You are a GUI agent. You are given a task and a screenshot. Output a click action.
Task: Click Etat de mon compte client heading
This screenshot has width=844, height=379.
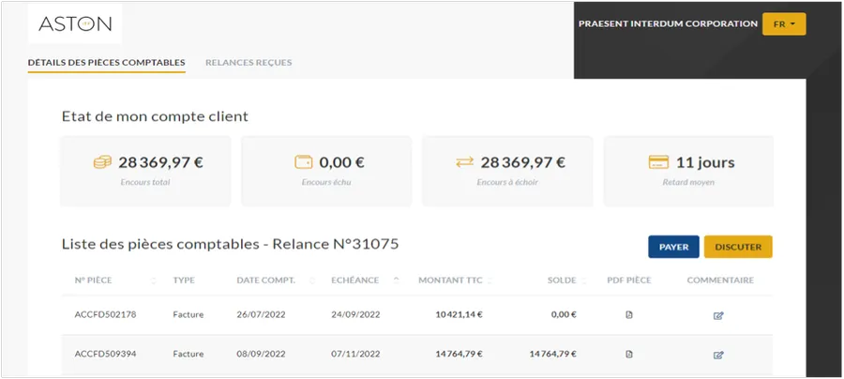coord(155,116)
